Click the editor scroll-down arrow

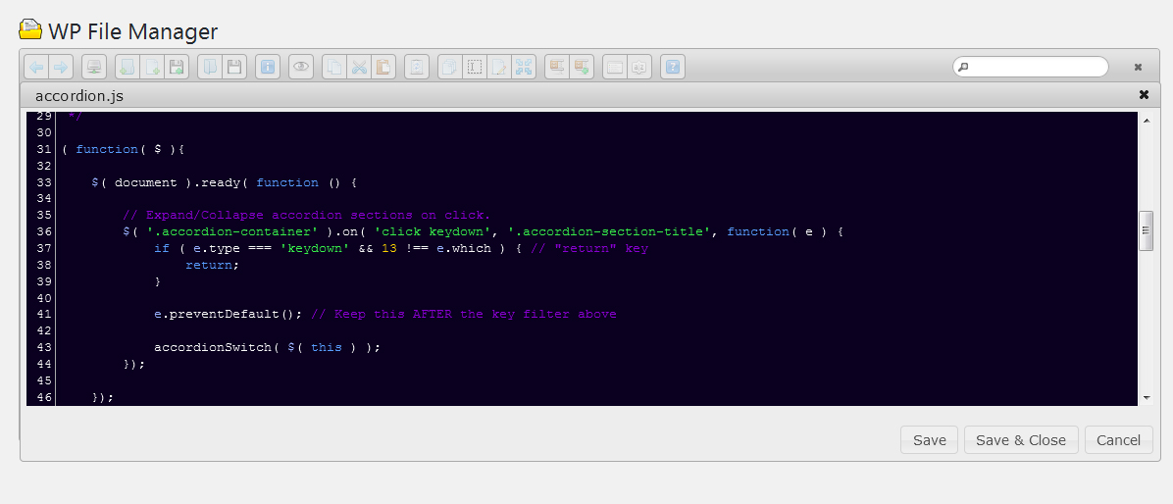pyautogui.click(x=1147, y=397)
